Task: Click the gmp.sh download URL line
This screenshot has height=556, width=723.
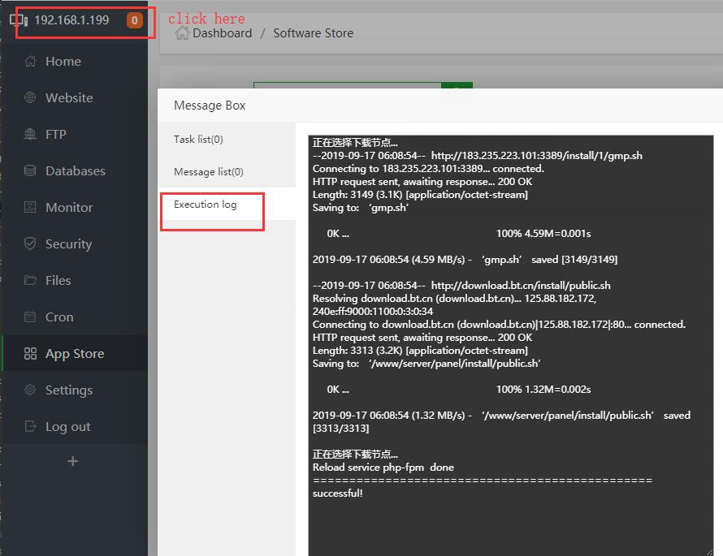Action: 477,156
